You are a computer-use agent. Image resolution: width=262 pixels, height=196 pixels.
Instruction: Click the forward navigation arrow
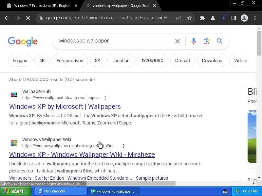(x=18, y=18)
